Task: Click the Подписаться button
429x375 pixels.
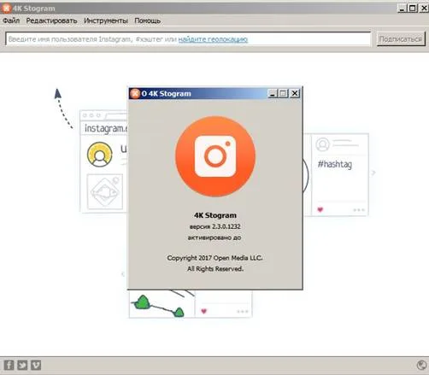Action: click(401, 39)
